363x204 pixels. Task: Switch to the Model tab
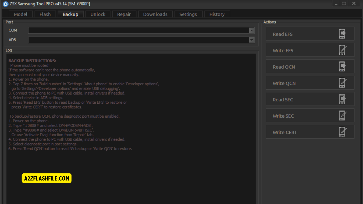(21, 14)
